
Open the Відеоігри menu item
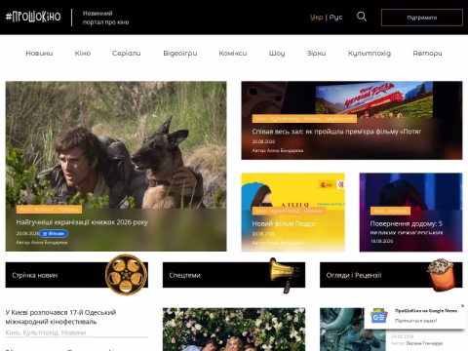180,54
